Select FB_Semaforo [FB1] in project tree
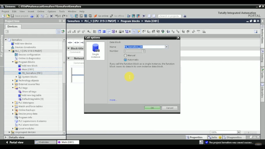 32,73
